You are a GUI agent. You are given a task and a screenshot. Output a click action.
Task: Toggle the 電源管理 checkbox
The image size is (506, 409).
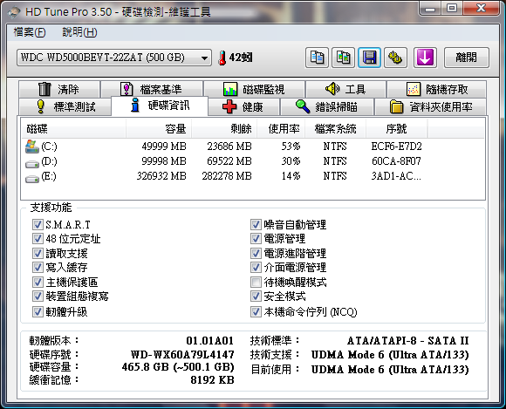(x=256, y=239)
